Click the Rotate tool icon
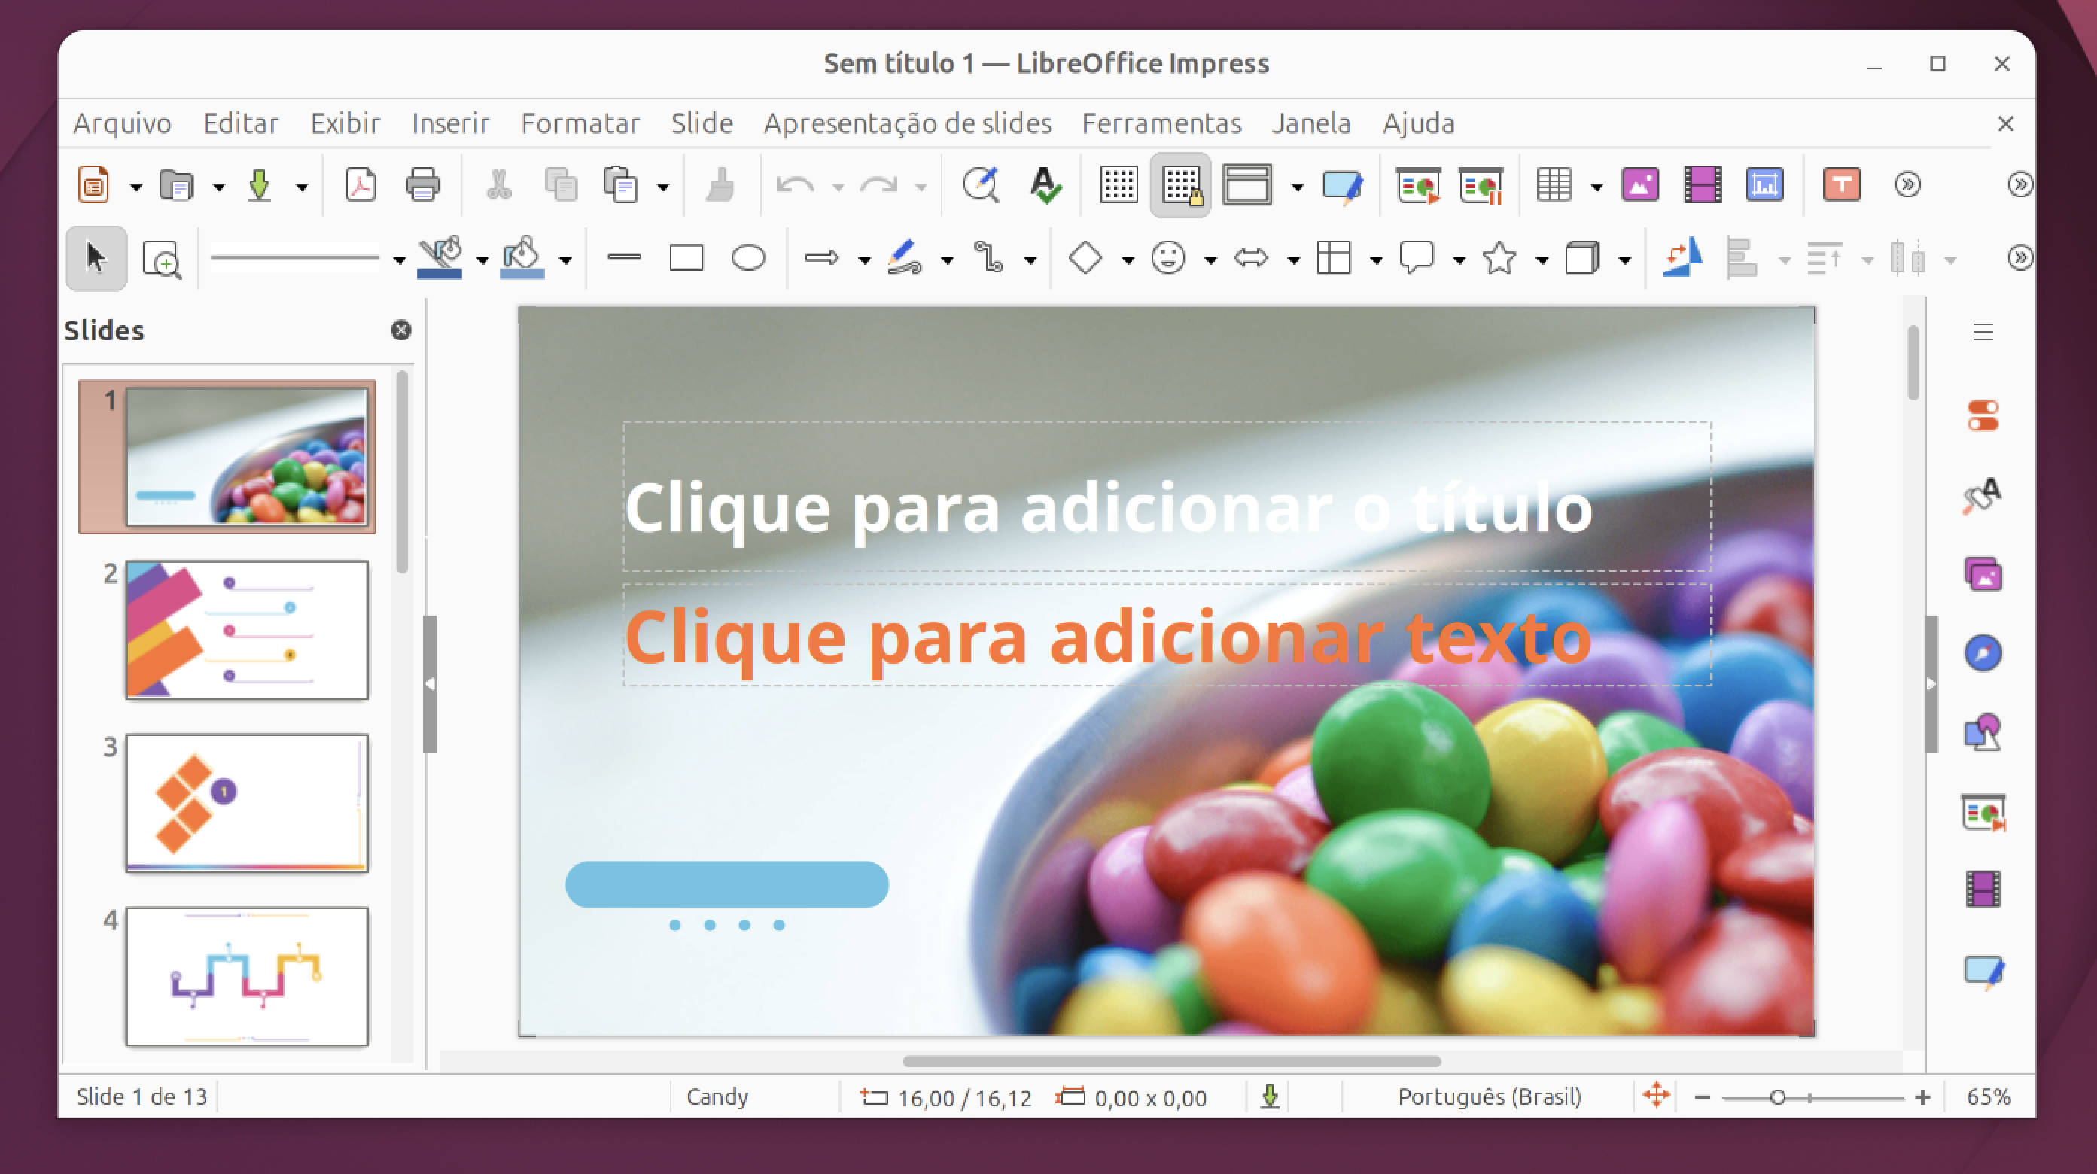Screen dimensions: 2097x1174 pos(1682,258)
